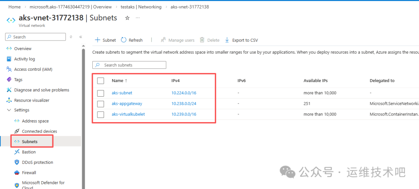Collapse the Settings section chevron

click(9, 110)
